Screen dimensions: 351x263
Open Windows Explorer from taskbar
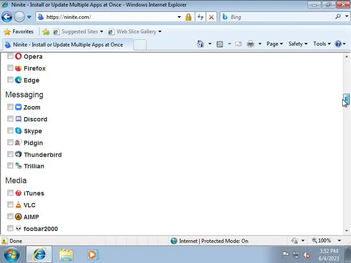point(66,255)
